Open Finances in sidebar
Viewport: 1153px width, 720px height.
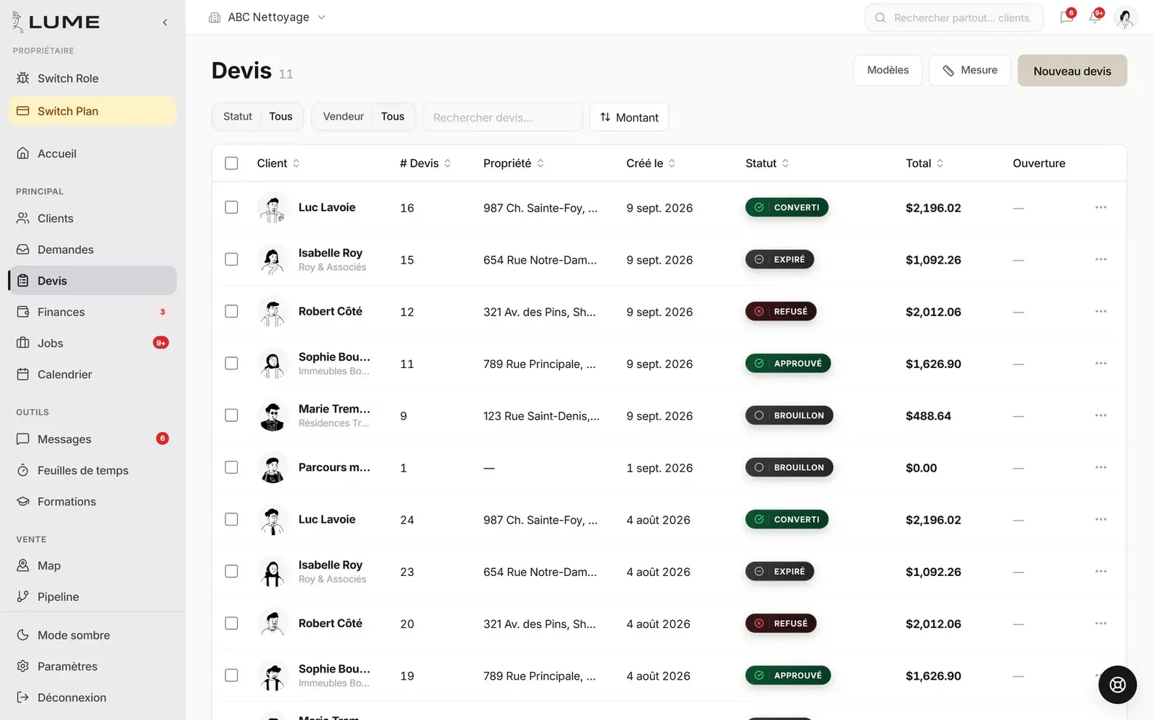point(92,312)
